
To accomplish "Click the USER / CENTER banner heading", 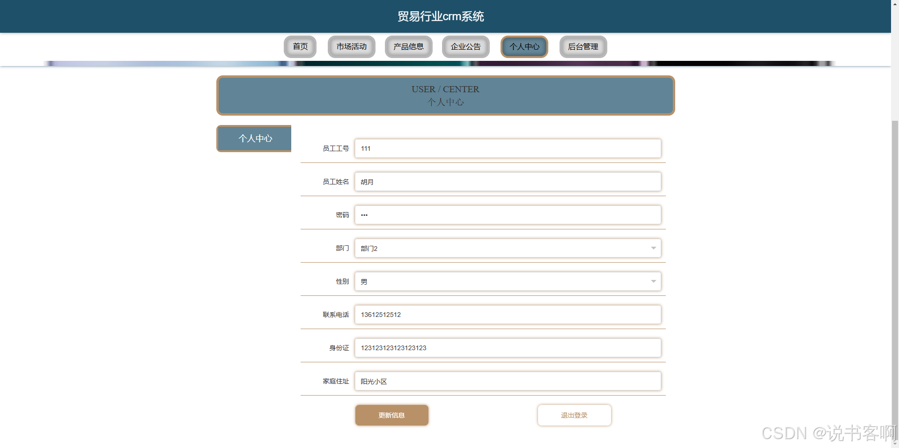I will click(445, 89).
